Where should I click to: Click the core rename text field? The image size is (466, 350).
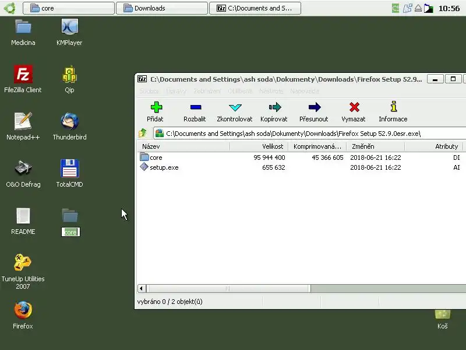pyautogui.click(x=70, y=232)
